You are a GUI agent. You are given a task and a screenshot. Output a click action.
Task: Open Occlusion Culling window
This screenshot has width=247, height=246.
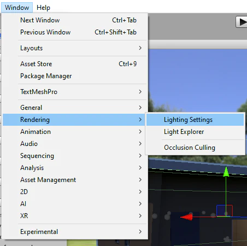tap(195, 148)
